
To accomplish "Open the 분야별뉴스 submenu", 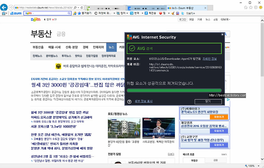I will (52, 56).
